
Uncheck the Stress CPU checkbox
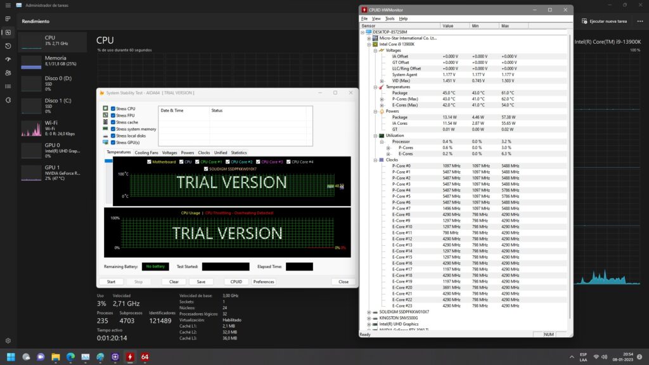[113, 109]
